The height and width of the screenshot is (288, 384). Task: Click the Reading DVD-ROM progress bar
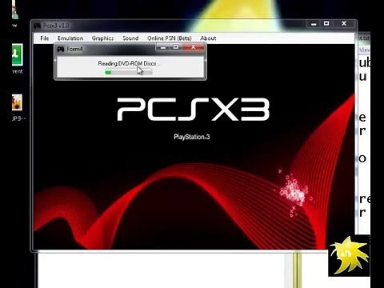pyautogui.click(x=129, y=72)
